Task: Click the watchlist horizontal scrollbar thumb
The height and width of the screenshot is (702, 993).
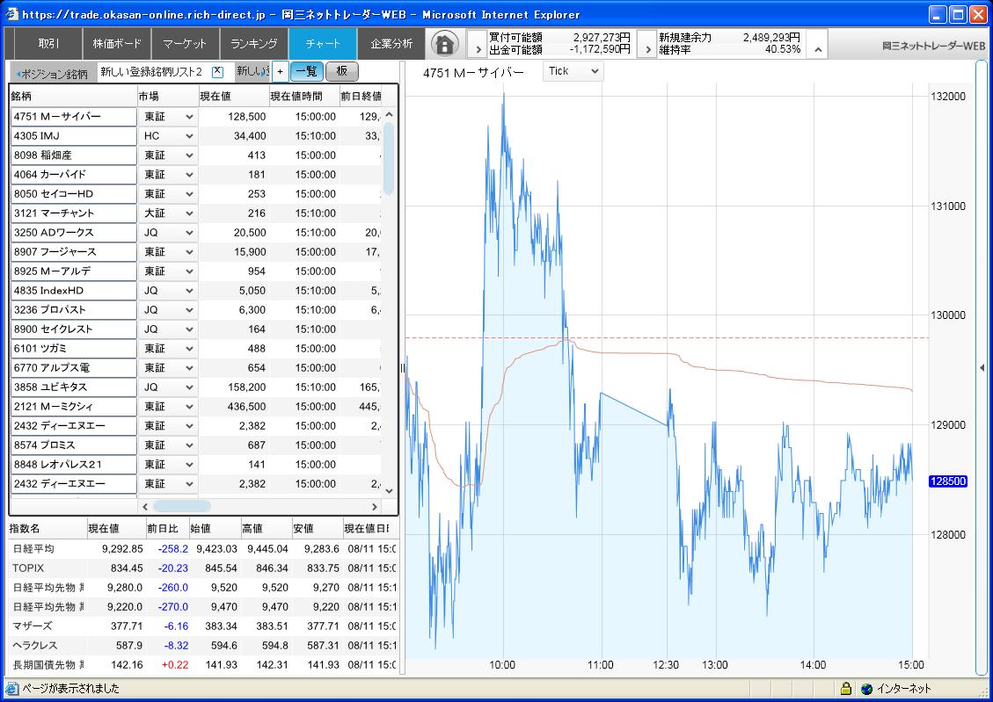Action: 181,506
